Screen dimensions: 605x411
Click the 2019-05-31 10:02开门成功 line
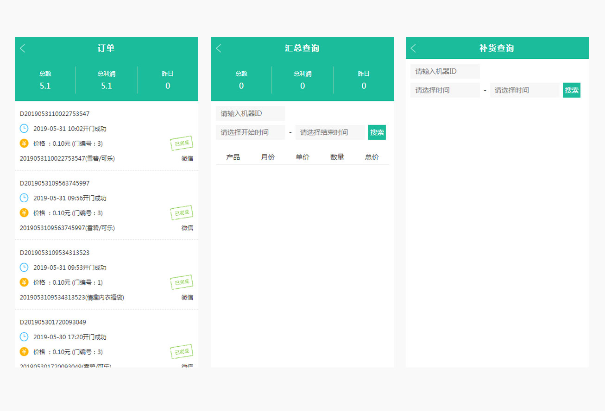70,129
